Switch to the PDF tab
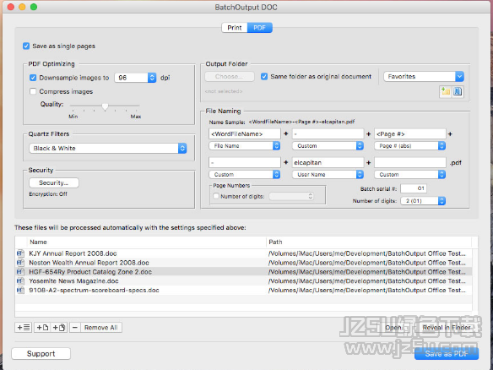 click(x=260, y=28)
